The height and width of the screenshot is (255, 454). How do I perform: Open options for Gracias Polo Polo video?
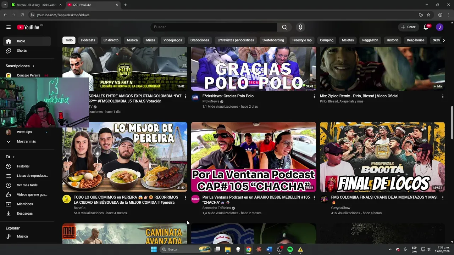pos(314,96)
